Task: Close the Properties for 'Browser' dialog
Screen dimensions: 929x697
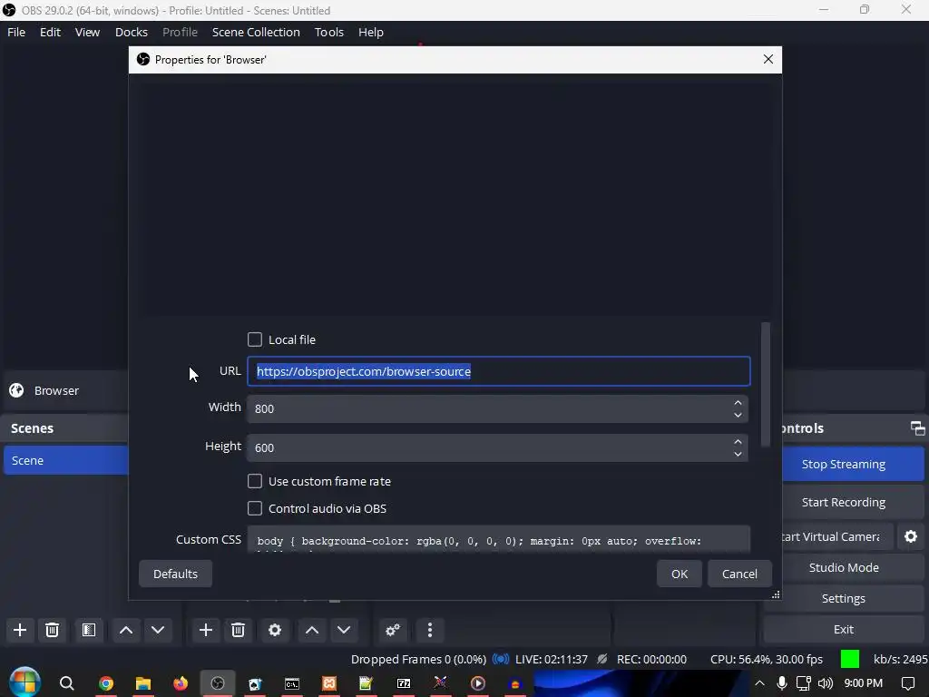Action: pyautogui.click(x=768, y=59)
